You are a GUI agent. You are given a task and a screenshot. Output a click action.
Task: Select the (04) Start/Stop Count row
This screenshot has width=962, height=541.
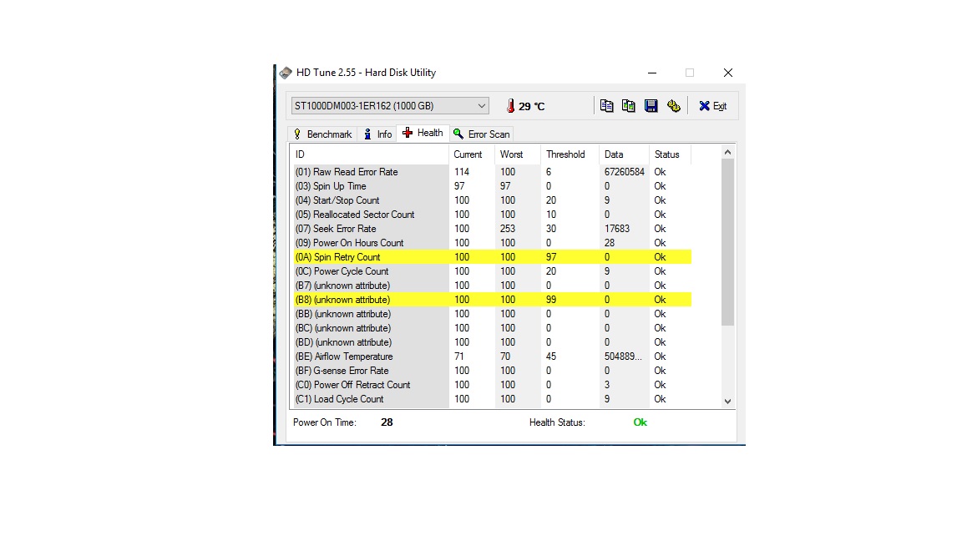[491, 200]
